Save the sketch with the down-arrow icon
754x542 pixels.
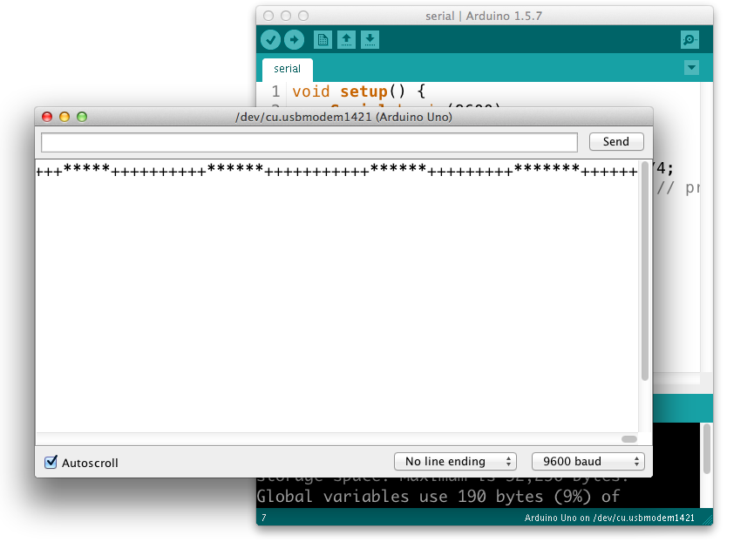370,39
